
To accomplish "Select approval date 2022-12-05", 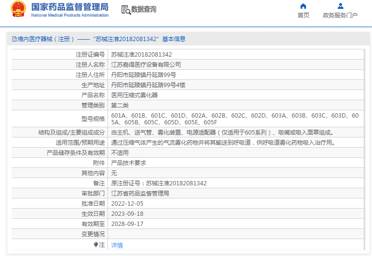I will click(x=127, y=204).
